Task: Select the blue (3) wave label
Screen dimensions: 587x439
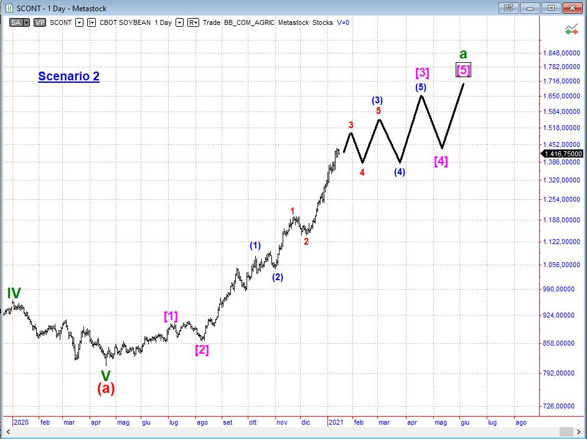Action: click(377, 100)
